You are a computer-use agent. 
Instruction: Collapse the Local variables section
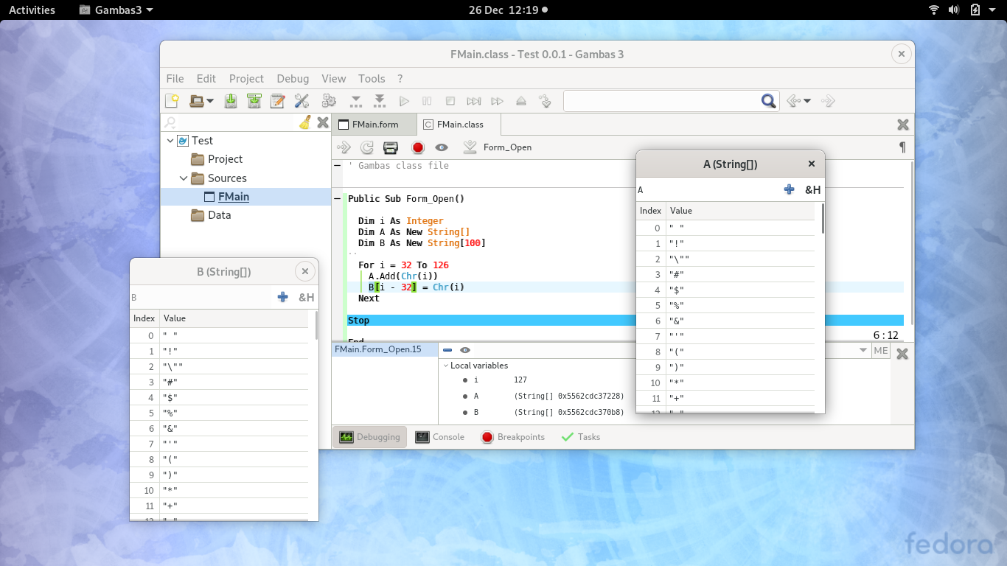(x=446, y=366)
